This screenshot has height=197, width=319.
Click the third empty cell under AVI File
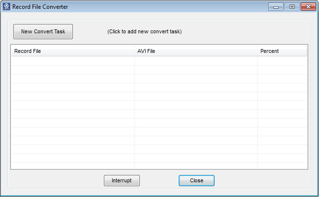tap(196, 79)
